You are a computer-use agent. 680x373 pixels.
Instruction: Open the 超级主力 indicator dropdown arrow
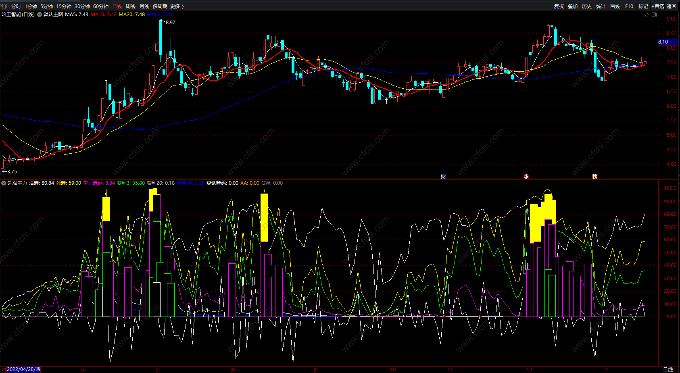point(4,183)
